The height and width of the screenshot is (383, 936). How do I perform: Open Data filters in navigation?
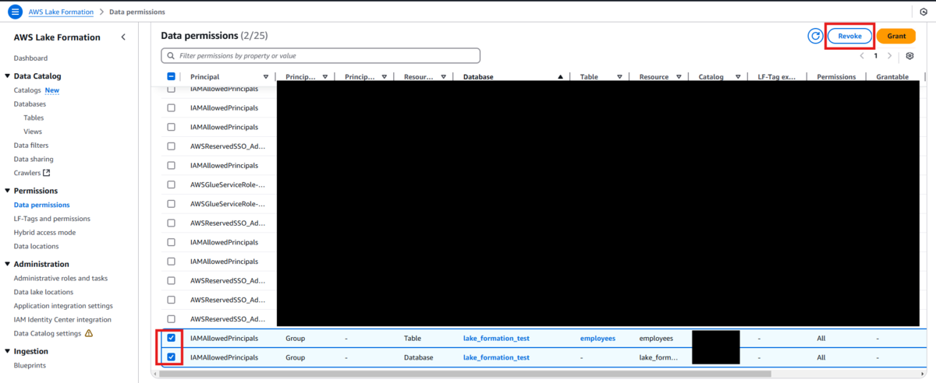point(31,146)
